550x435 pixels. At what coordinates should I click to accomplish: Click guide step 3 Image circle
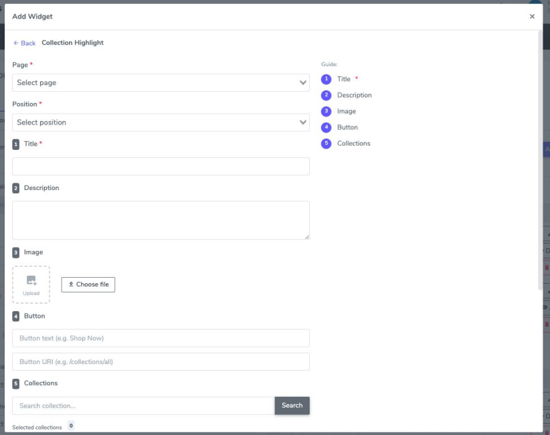[x=327, y=111]
